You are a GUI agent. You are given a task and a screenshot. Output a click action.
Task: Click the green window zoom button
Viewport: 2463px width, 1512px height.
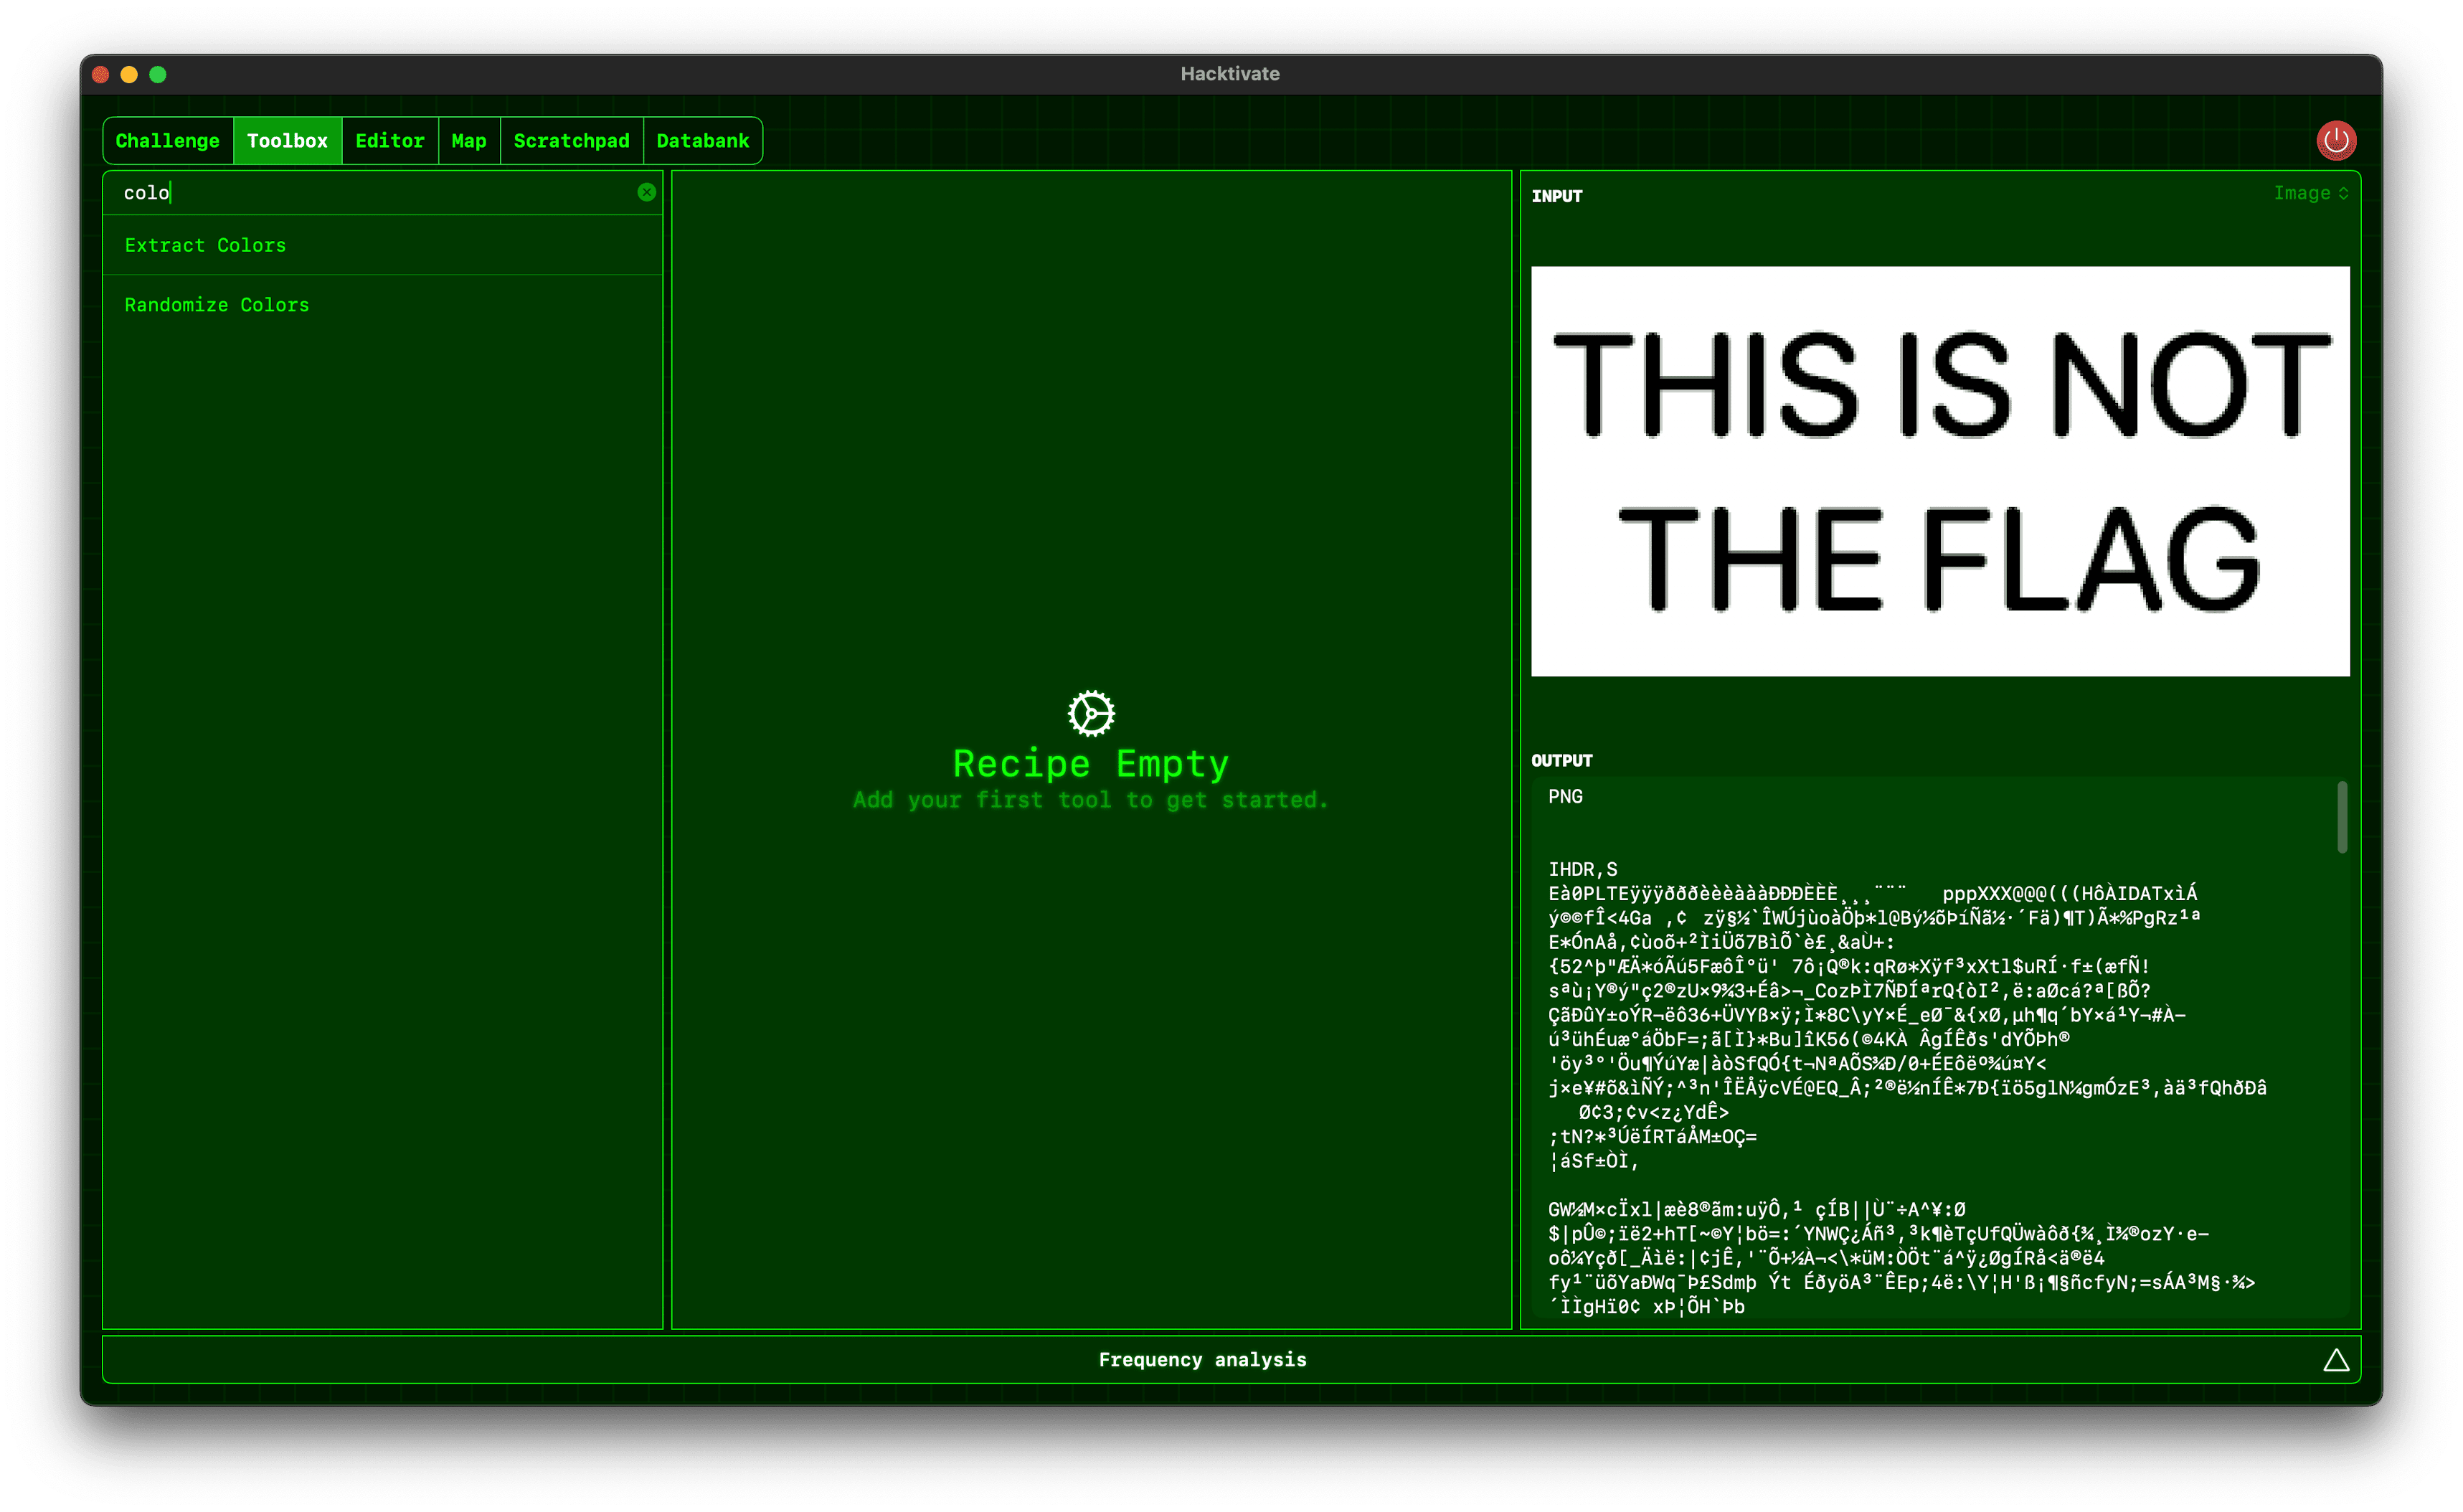(x=158, y=74)
